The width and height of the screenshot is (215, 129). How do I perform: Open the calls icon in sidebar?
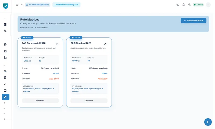click(5, 31)
